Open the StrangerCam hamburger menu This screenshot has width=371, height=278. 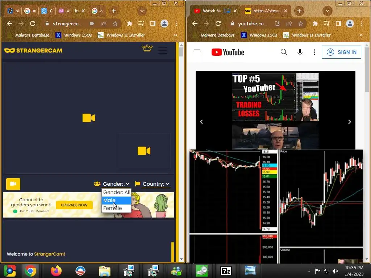point(163,51)
